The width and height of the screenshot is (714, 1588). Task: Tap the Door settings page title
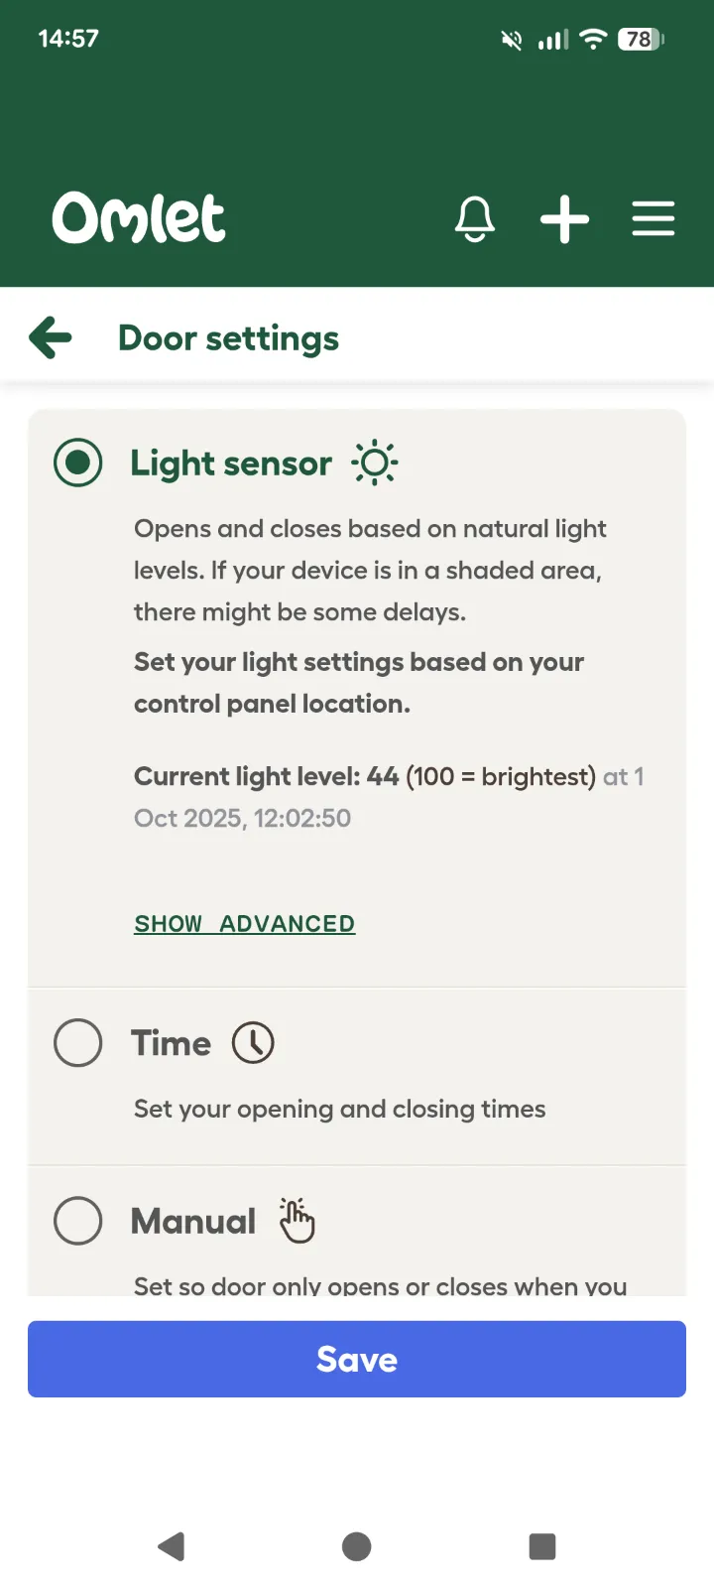[228, 338]
